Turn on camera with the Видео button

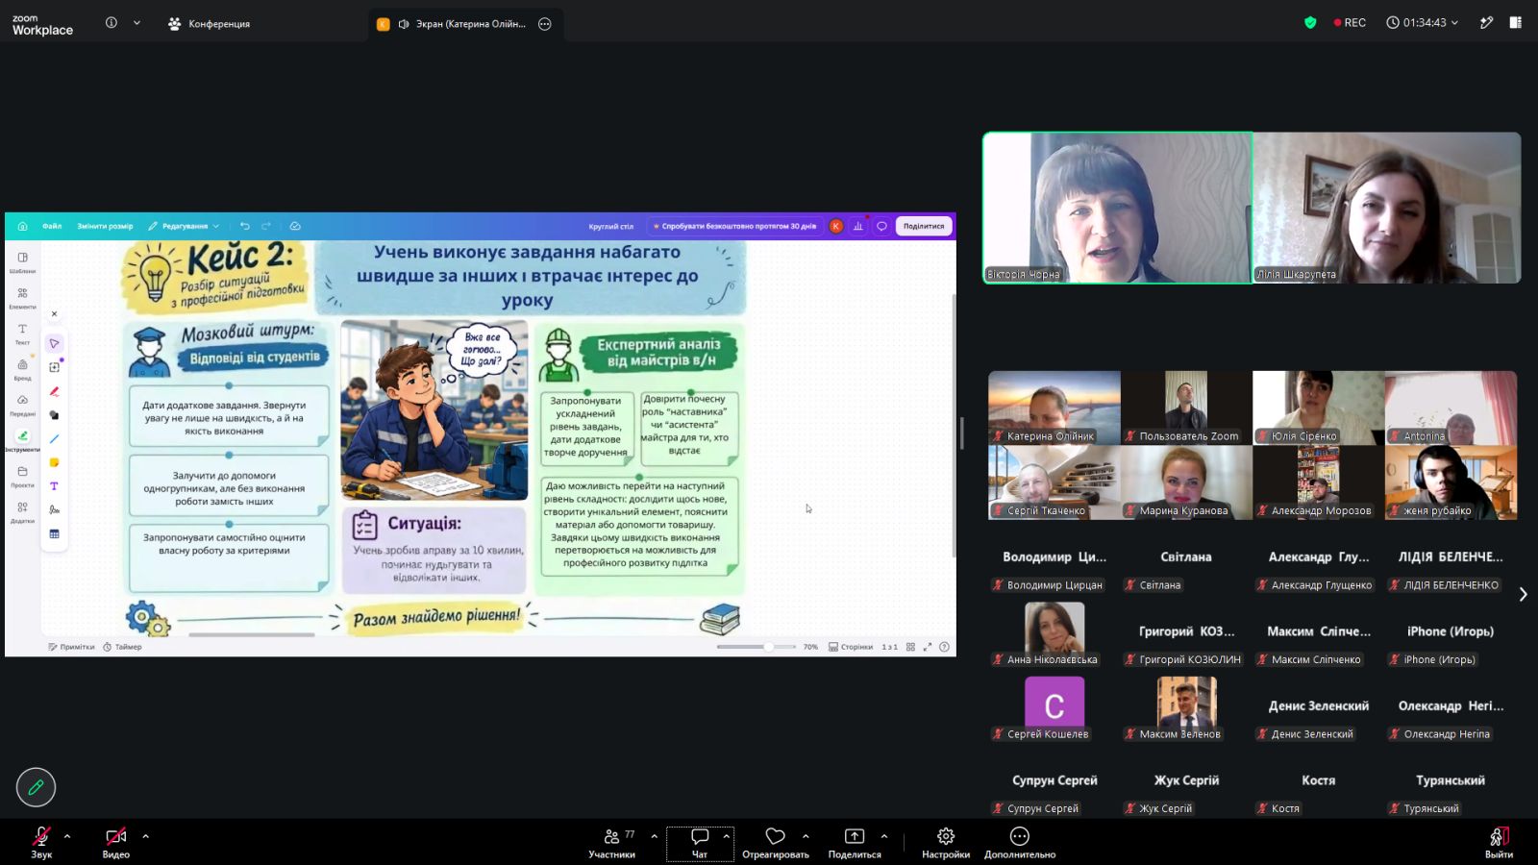[116, 842]
